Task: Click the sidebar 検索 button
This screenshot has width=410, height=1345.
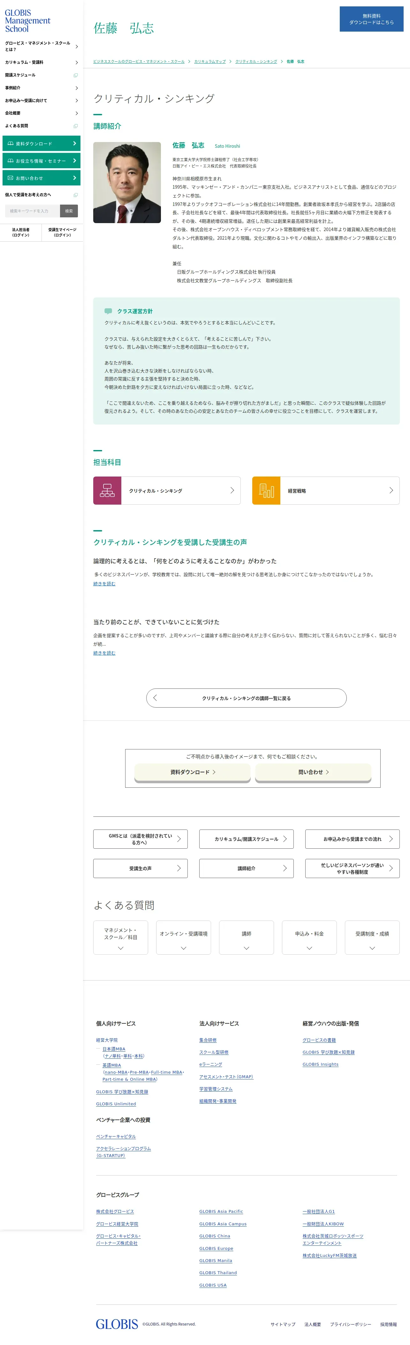Action: [69, 211]
